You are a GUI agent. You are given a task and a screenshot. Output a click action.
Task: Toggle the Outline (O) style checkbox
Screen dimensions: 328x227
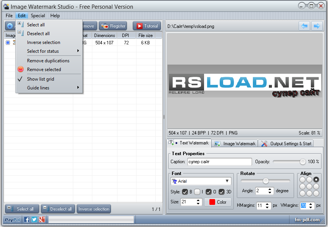pyautogui.click(x=209, y=192)
